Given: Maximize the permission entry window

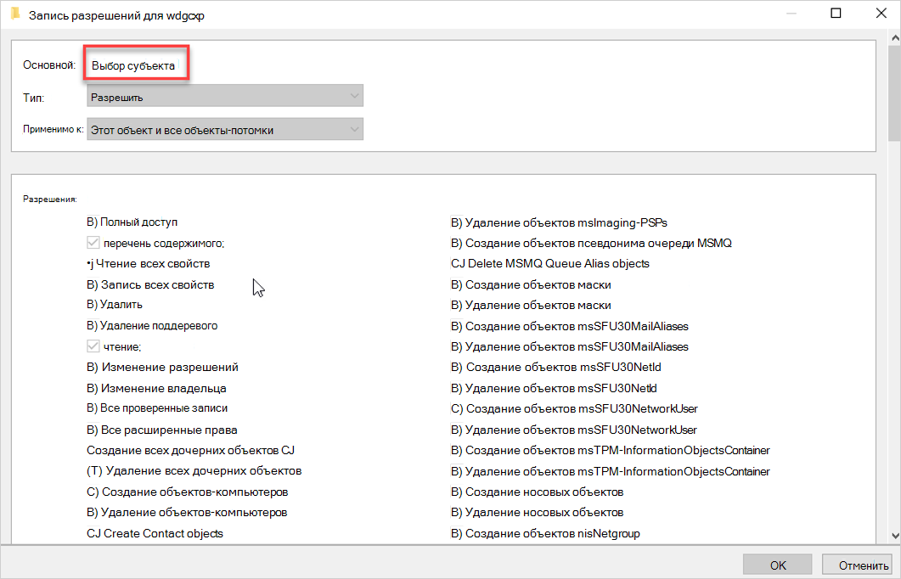Looking at the screenshot, I should coord(836,14).
